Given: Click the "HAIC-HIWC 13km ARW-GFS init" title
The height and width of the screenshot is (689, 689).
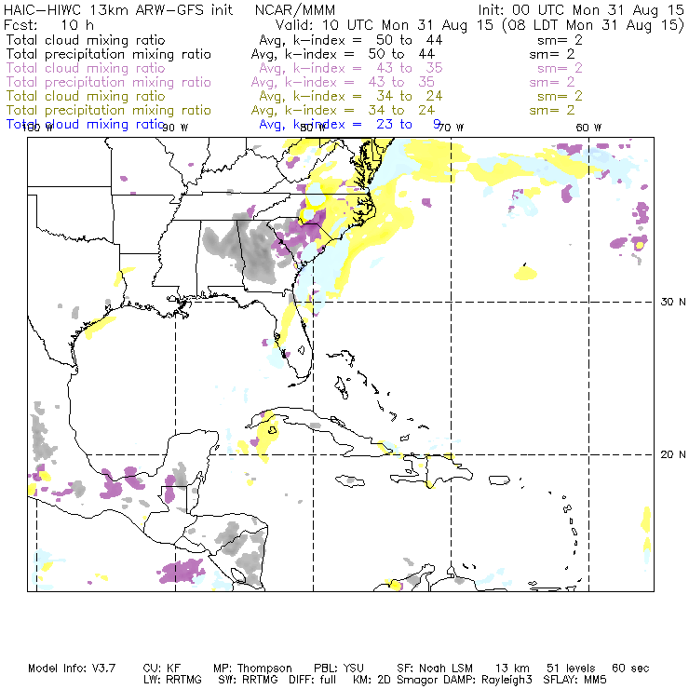Looking at the screenshot, I should coord(118,9).
